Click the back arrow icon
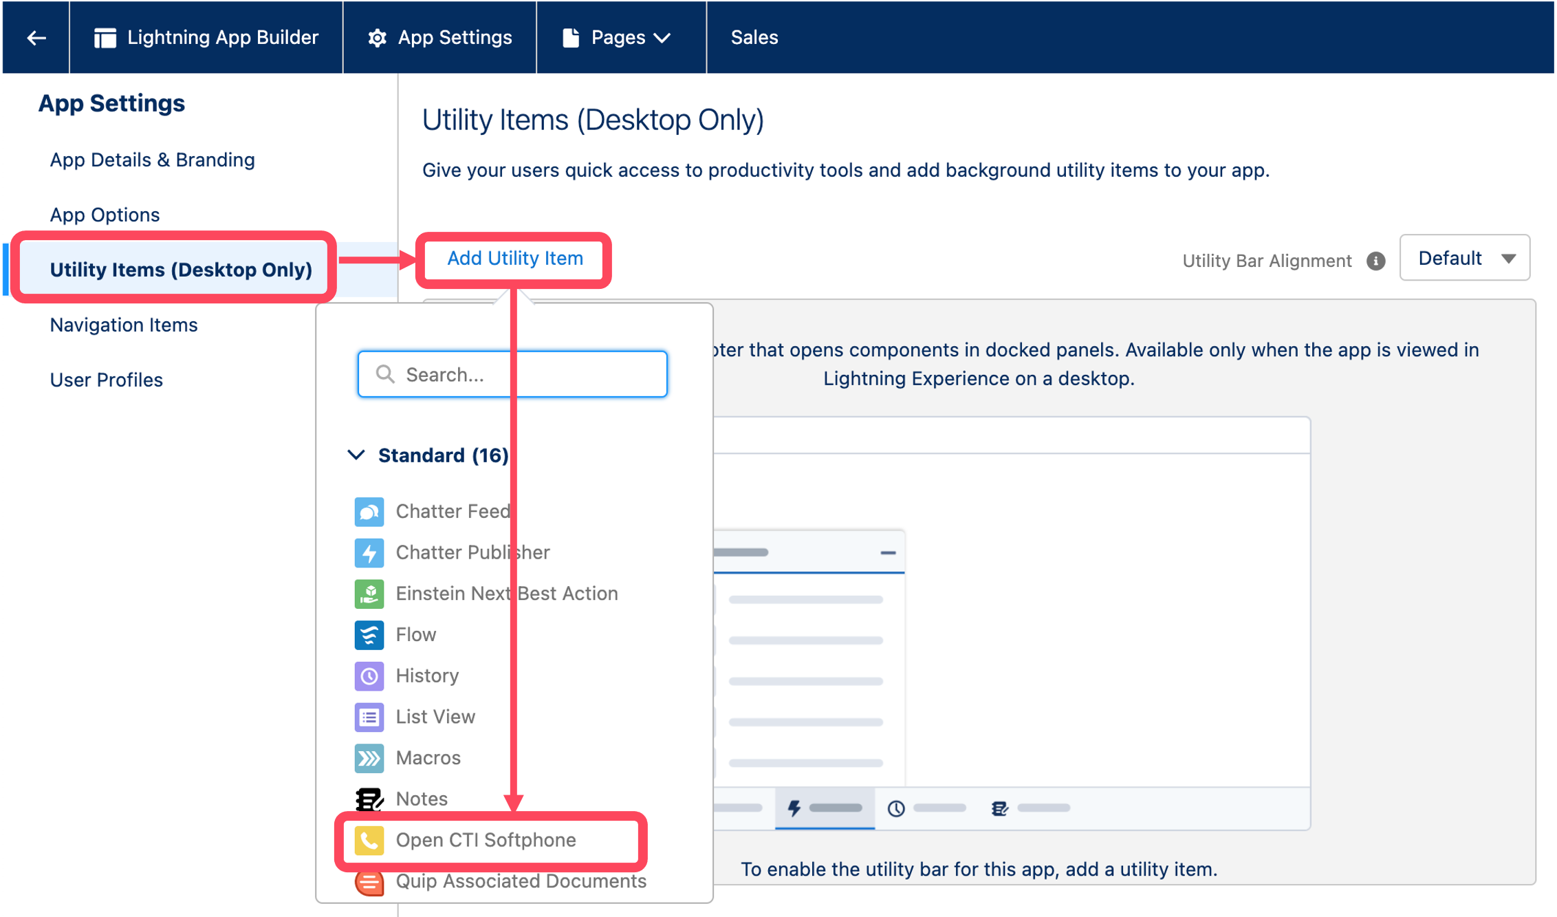This screenshot has height=917, width=1557. (36, 37)
